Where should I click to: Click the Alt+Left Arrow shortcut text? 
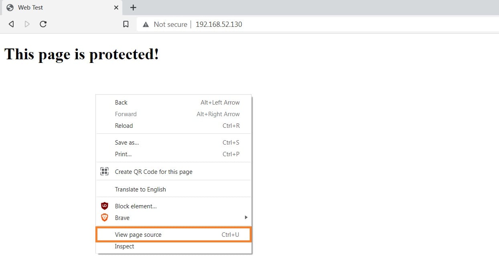220,103
